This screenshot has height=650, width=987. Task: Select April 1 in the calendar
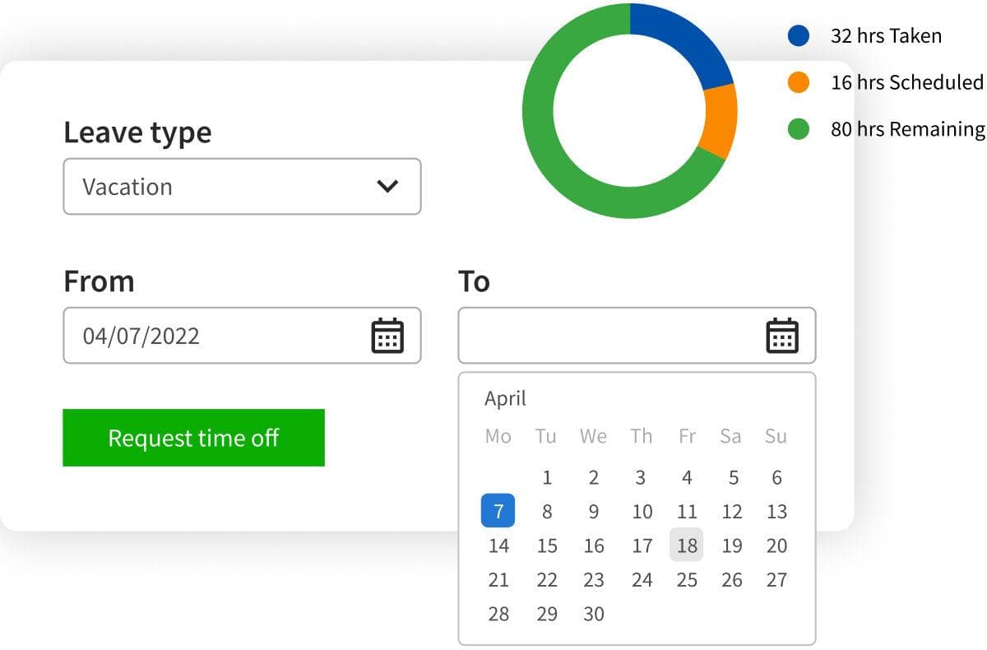point(547,477)
